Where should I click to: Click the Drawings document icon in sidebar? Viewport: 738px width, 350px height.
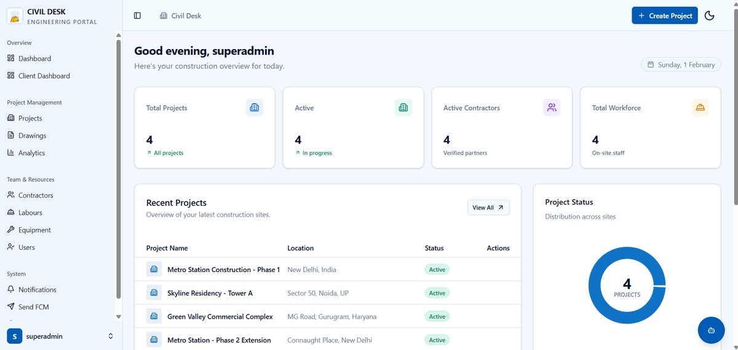(10, 135)
